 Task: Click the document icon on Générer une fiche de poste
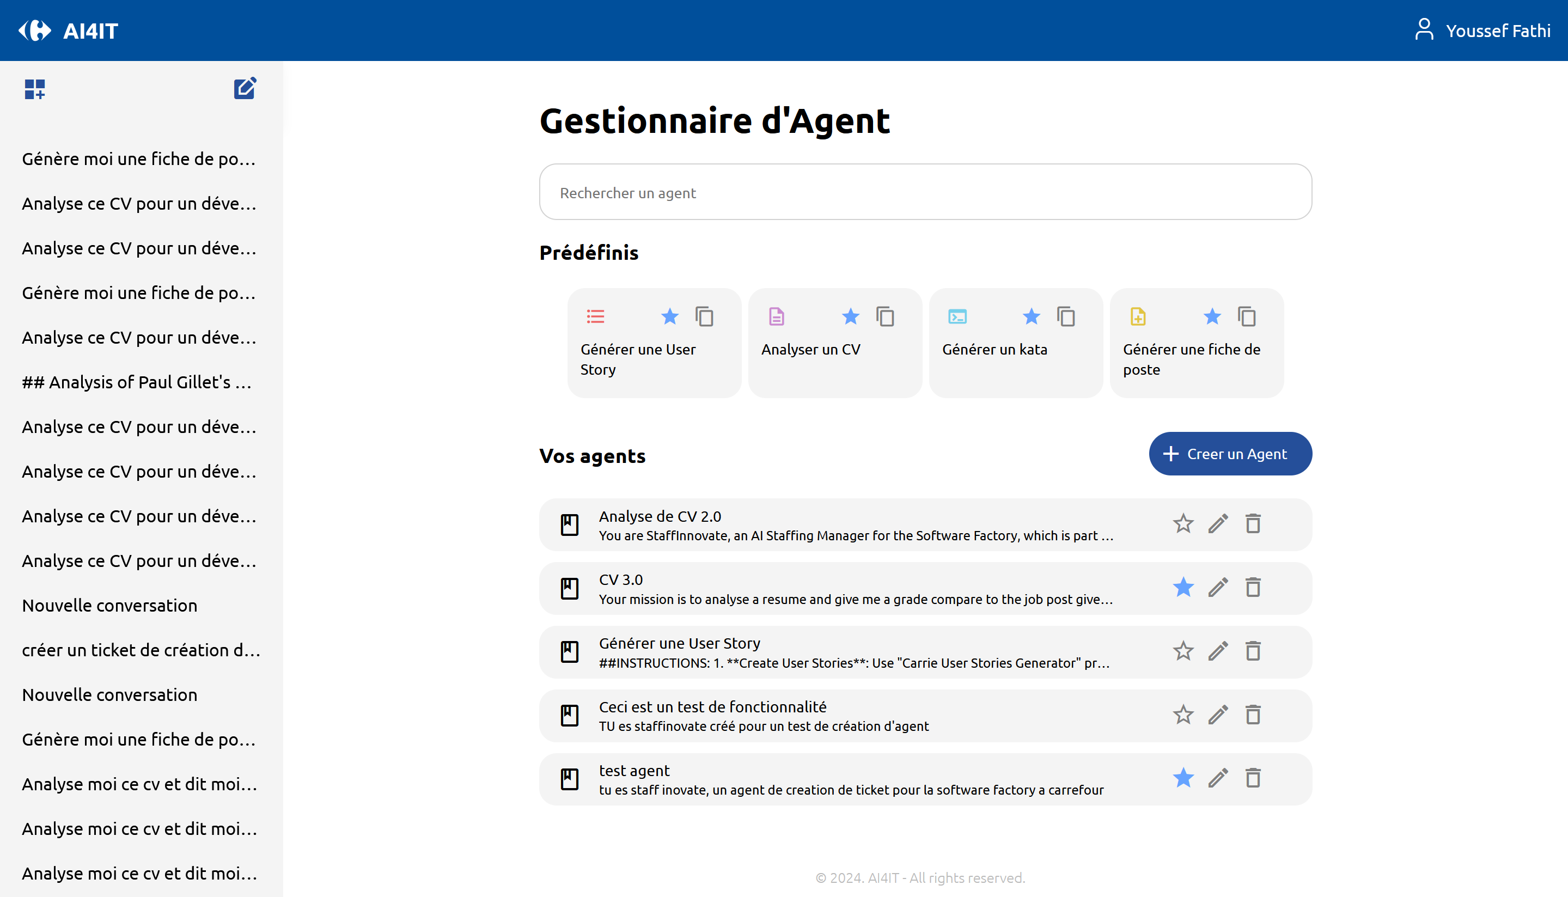(1138, 316)
